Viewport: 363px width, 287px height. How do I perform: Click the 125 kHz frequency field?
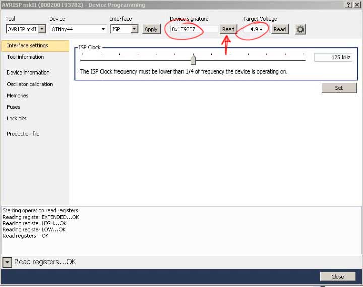pos(333,57)
